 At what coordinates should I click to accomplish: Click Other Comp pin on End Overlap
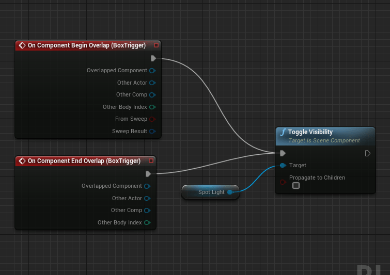[x=147, y=211]
